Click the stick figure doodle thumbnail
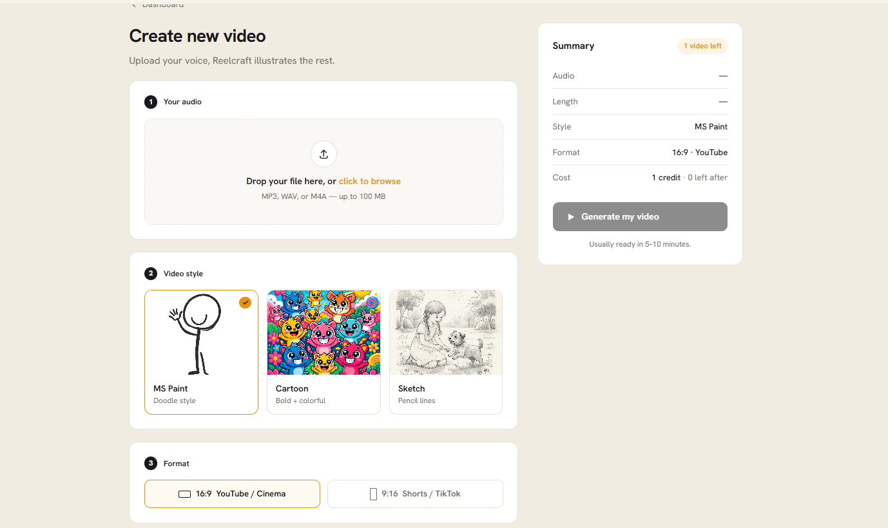 tap(201, 333)
